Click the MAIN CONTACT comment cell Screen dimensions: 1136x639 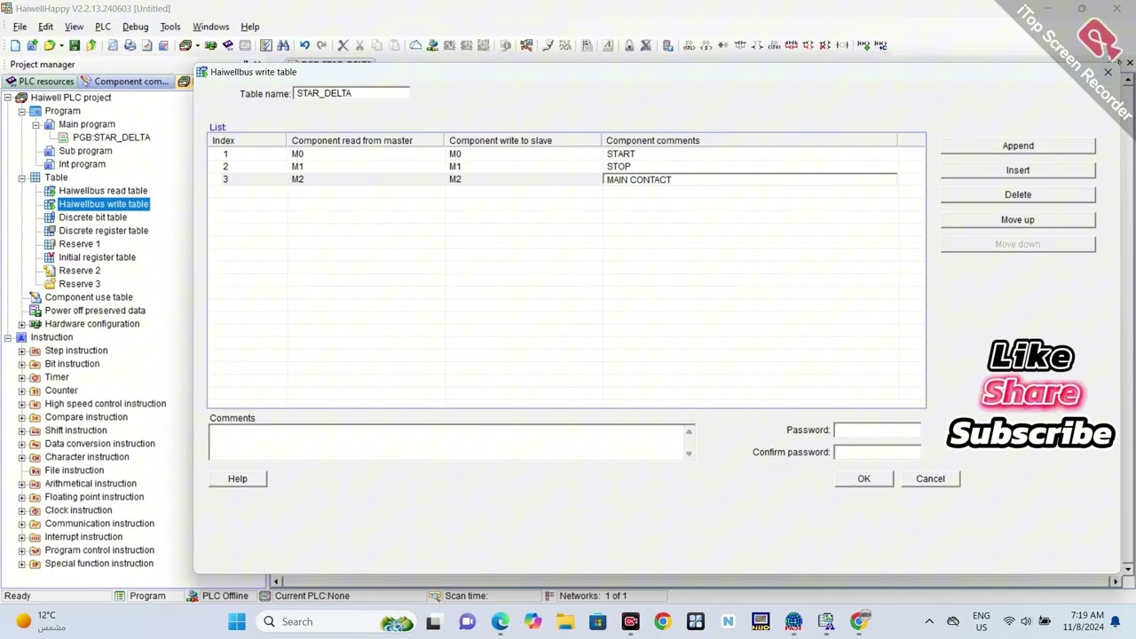(750, 179)
